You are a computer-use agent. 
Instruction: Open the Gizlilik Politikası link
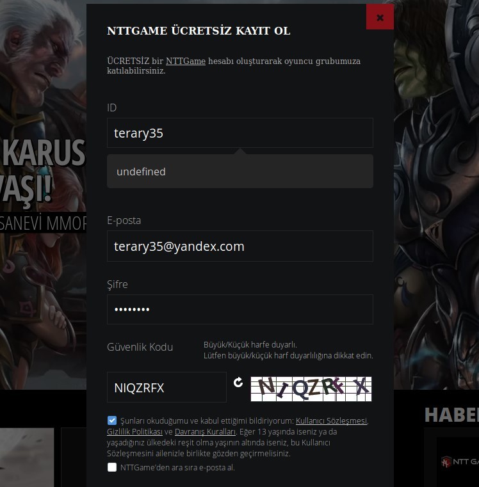tap(134, 432)
